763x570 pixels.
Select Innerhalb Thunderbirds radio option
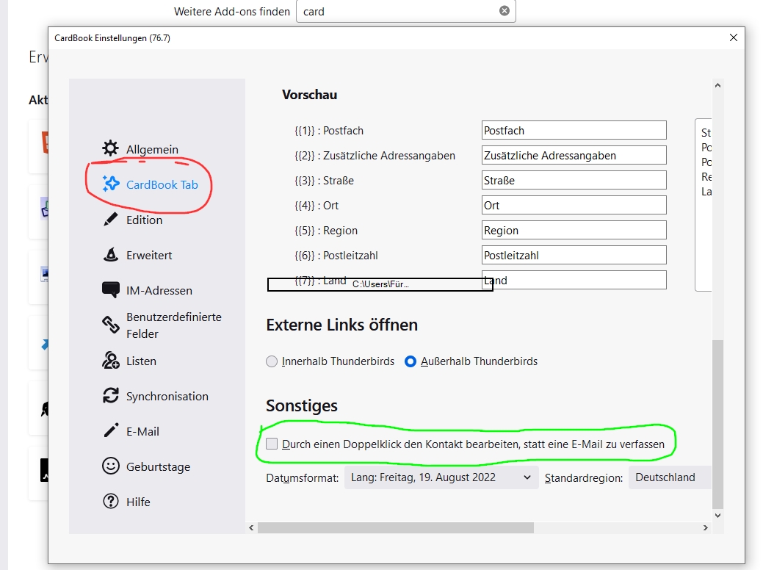tap(272, 361)
